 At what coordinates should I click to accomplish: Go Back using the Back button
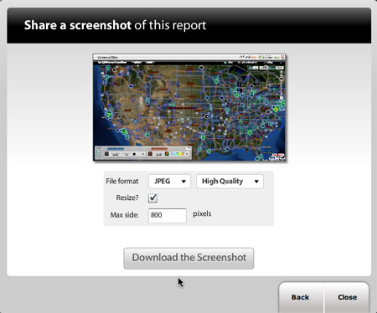coord(301,297)
